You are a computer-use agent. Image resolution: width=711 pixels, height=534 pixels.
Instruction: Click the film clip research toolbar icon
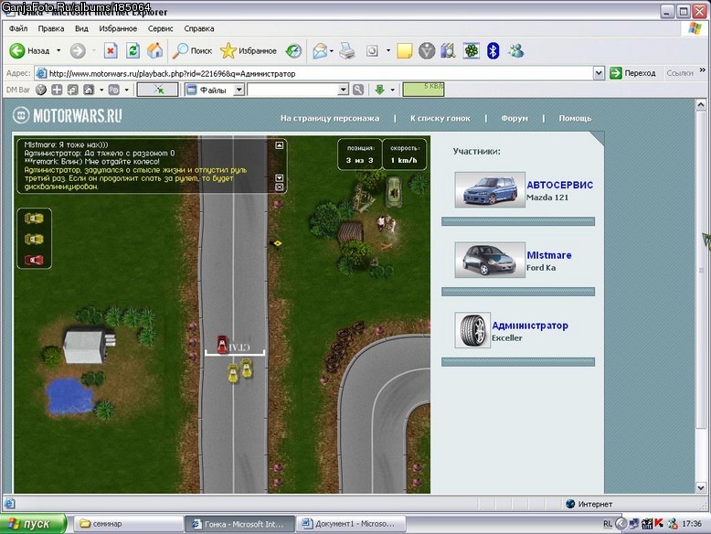tap(448, 51)
